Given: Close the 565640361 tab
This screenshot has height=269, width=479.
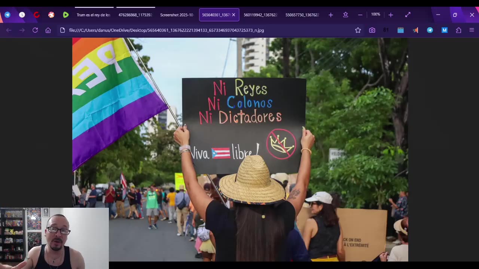Looking at the screenshot, I should (234, 15).
